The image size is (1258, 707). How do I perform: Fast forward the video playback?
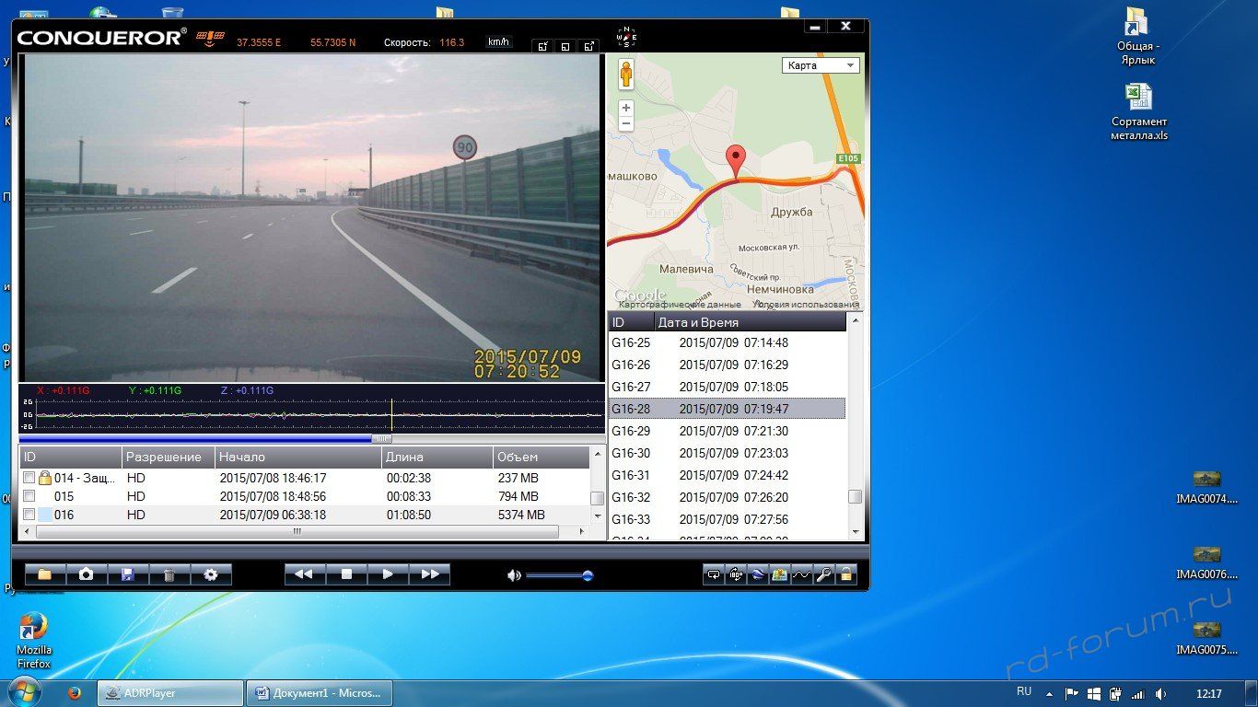point(429,574)
